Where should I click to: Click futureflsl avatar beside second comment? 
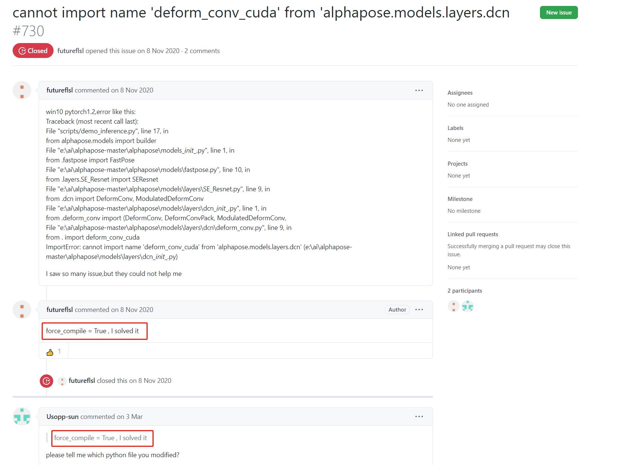22,310
